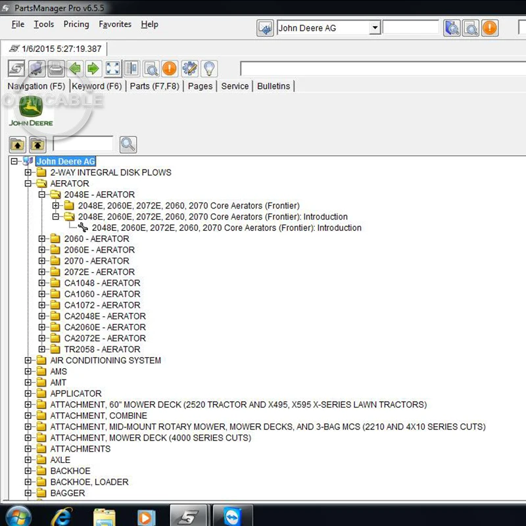Screen dimensions: 526x526
Task: Select the AXLE folder
Action: tap(60, 460)
